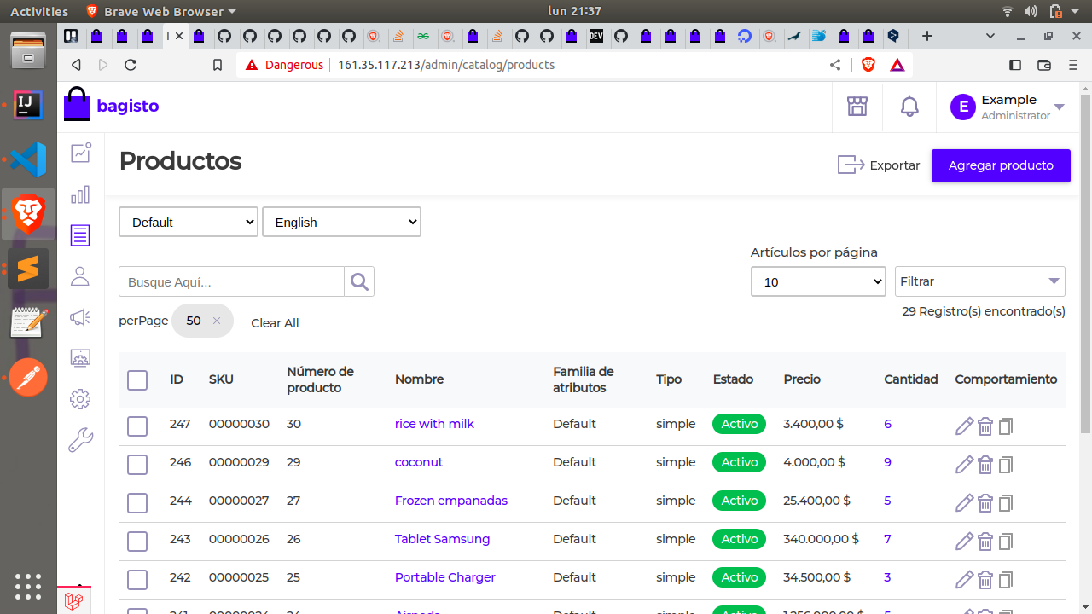1092x614 pixels.
Task: Open the CMS image icon in sidebar
Action: click(x=80, y=358)
